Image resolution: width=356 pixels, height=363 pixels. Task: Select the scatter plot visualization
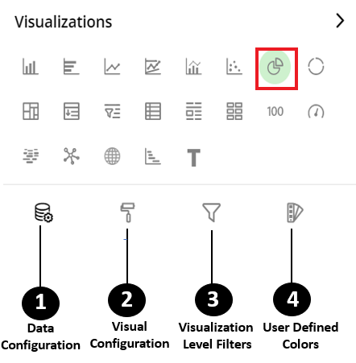pyautogui.click(x=234, y=66)
